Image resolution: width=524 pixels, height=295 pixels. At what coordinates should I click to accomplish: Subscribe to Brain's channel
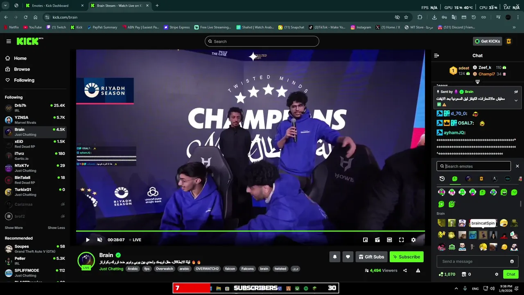click(x=407, y=257)
